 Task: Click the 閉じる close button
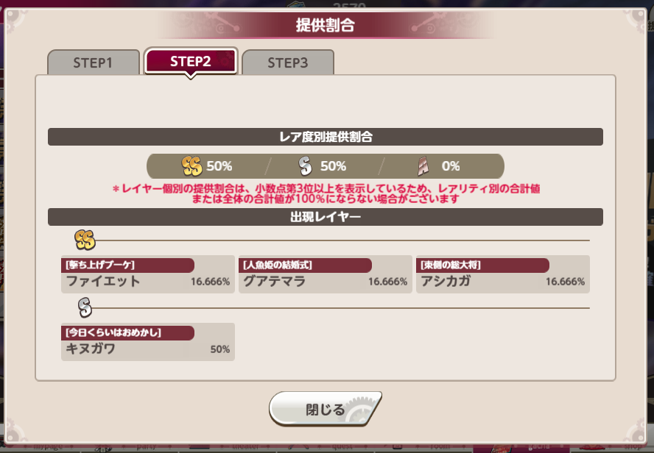[325, 409]
